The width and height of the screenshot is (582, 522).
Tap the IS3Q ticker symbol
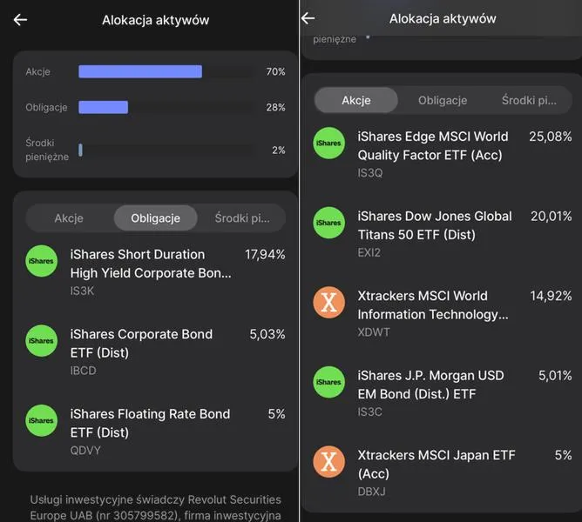pos(370,173)
